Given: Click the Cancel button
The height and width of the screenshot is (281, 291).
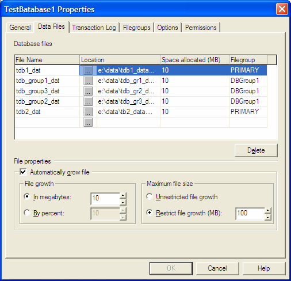Looking at the screenshot, I should click(x=217, y=268).
